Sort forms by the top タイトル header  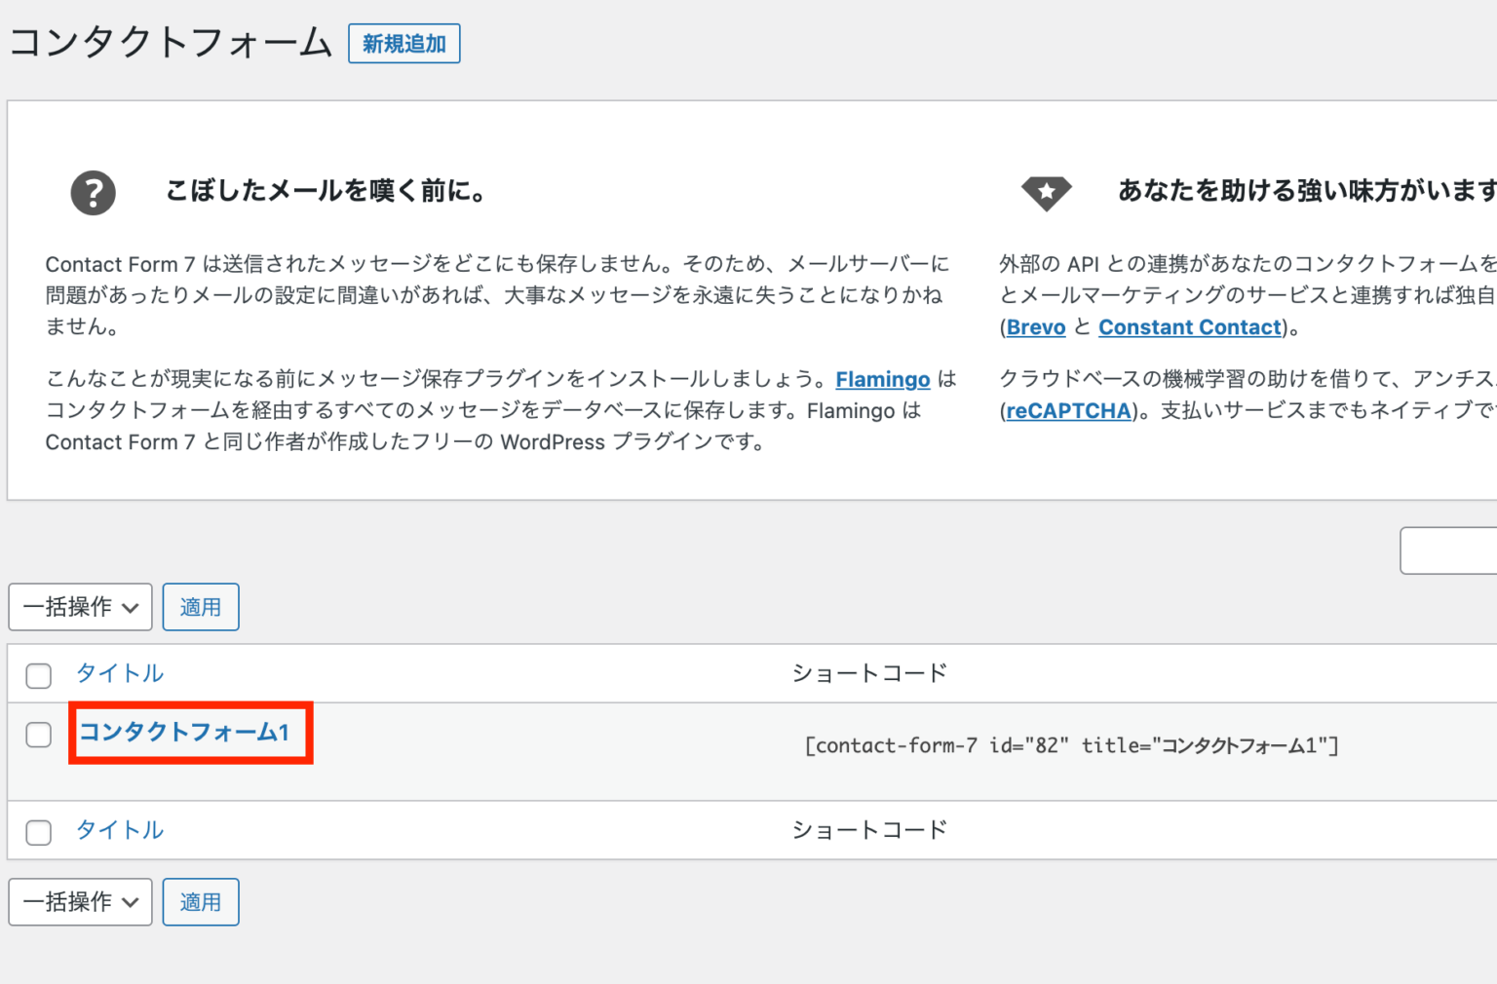point(119,673)
